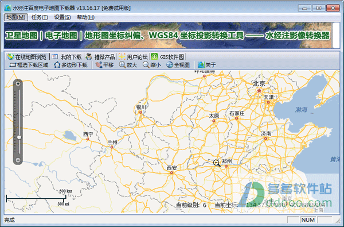The image size is (344, 227).
Task: Select 框选下载区域 rectangle tool
Action: (29, 65)
